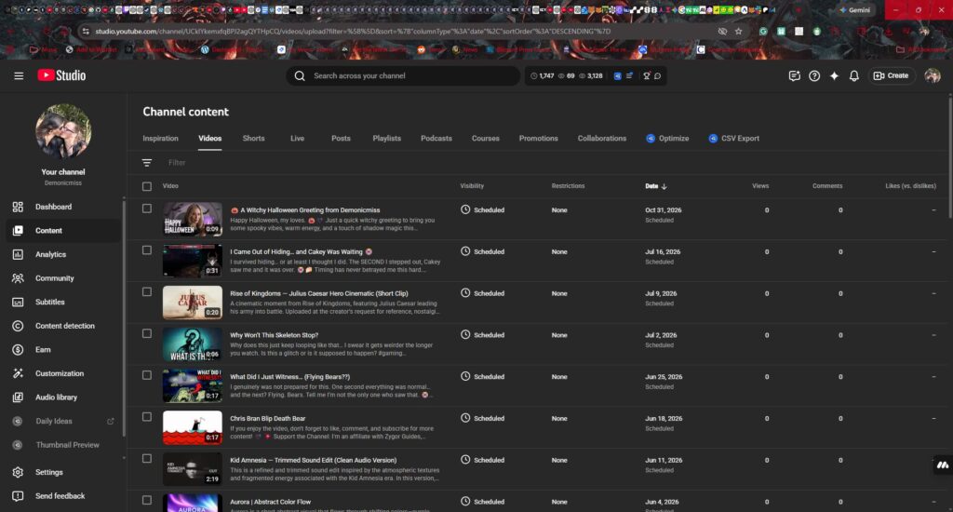Screen dimensions: 953x512
Task: Open the notifications bell
Action: pyautogui.click(x=854, y=75)
